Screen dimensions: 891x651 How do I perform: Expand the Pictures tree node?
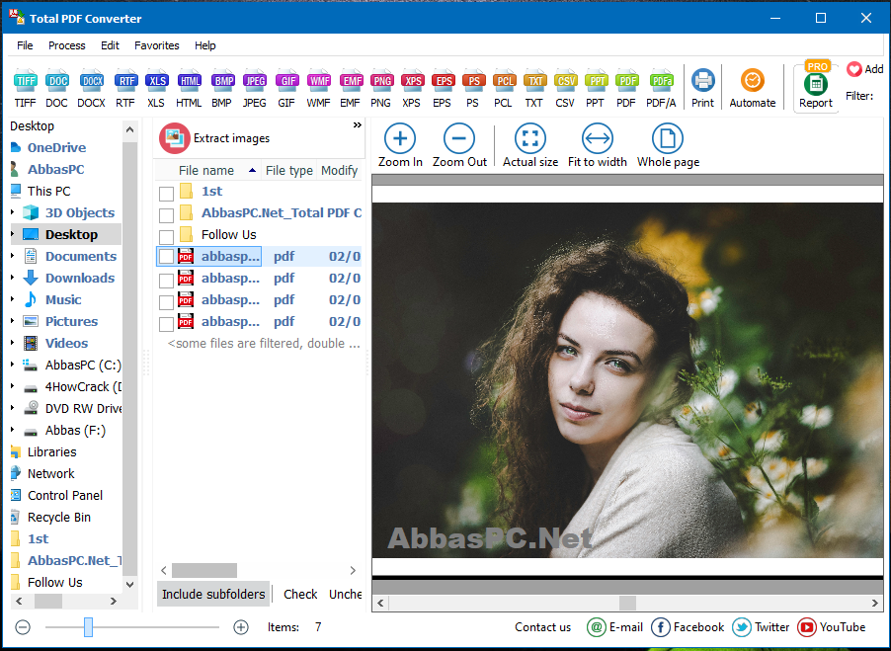(x=13, y=321)
